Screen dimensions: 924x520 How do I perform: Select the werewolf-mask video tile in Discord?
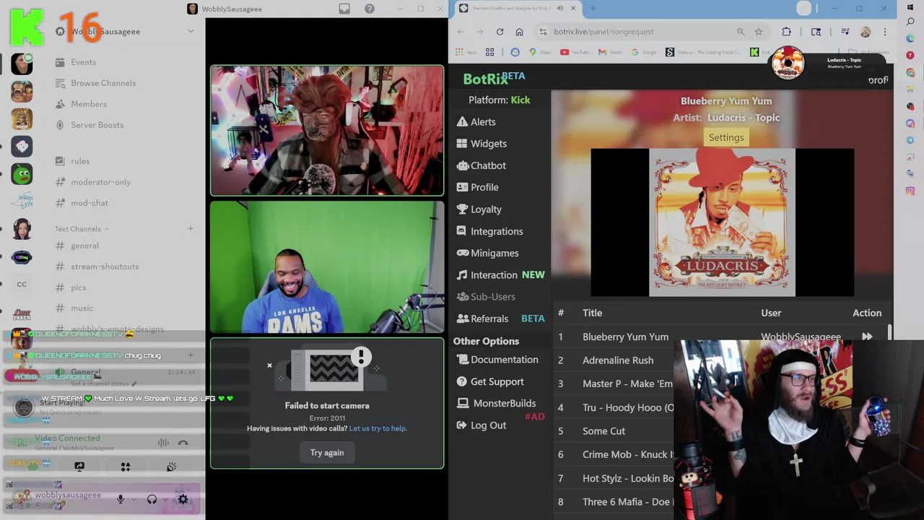click(x=327, y=131)
